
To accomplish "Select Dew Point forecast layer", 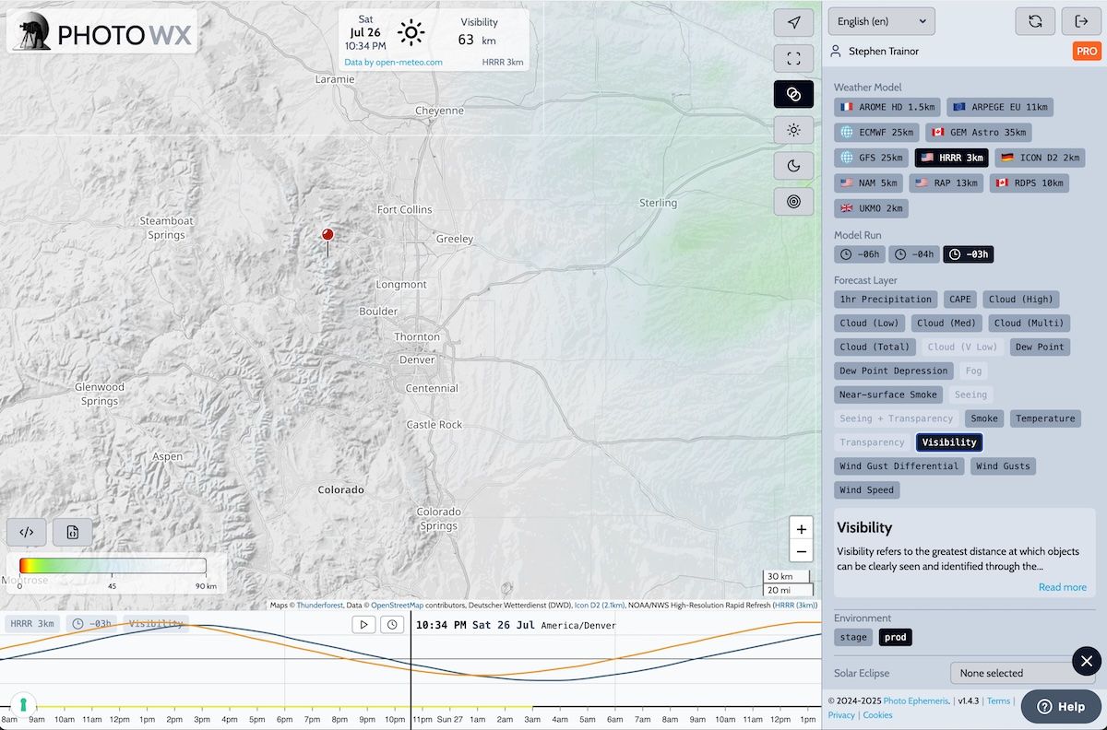I will (1040, 347).
